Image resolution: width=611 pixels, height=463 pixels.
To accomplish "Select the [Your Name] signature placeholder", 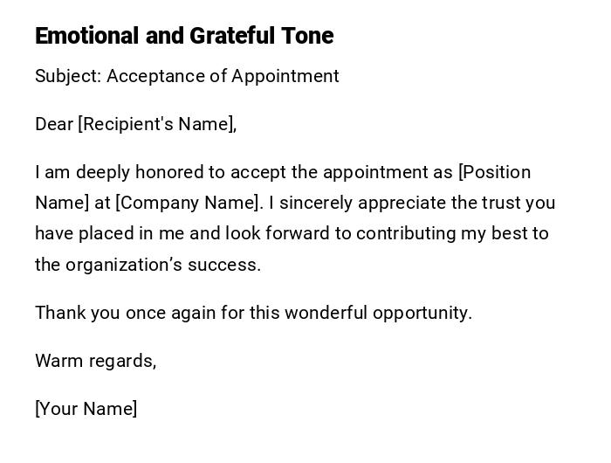I will [86, 409].
